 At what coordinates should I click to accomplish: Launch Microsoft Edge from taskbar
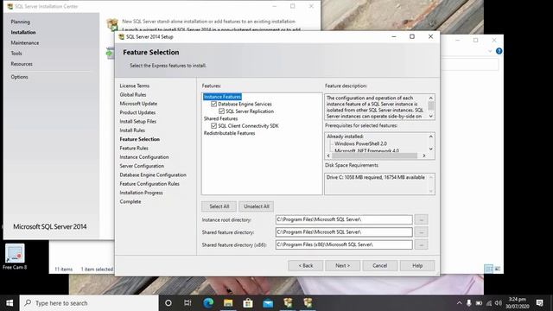[208, 303]
